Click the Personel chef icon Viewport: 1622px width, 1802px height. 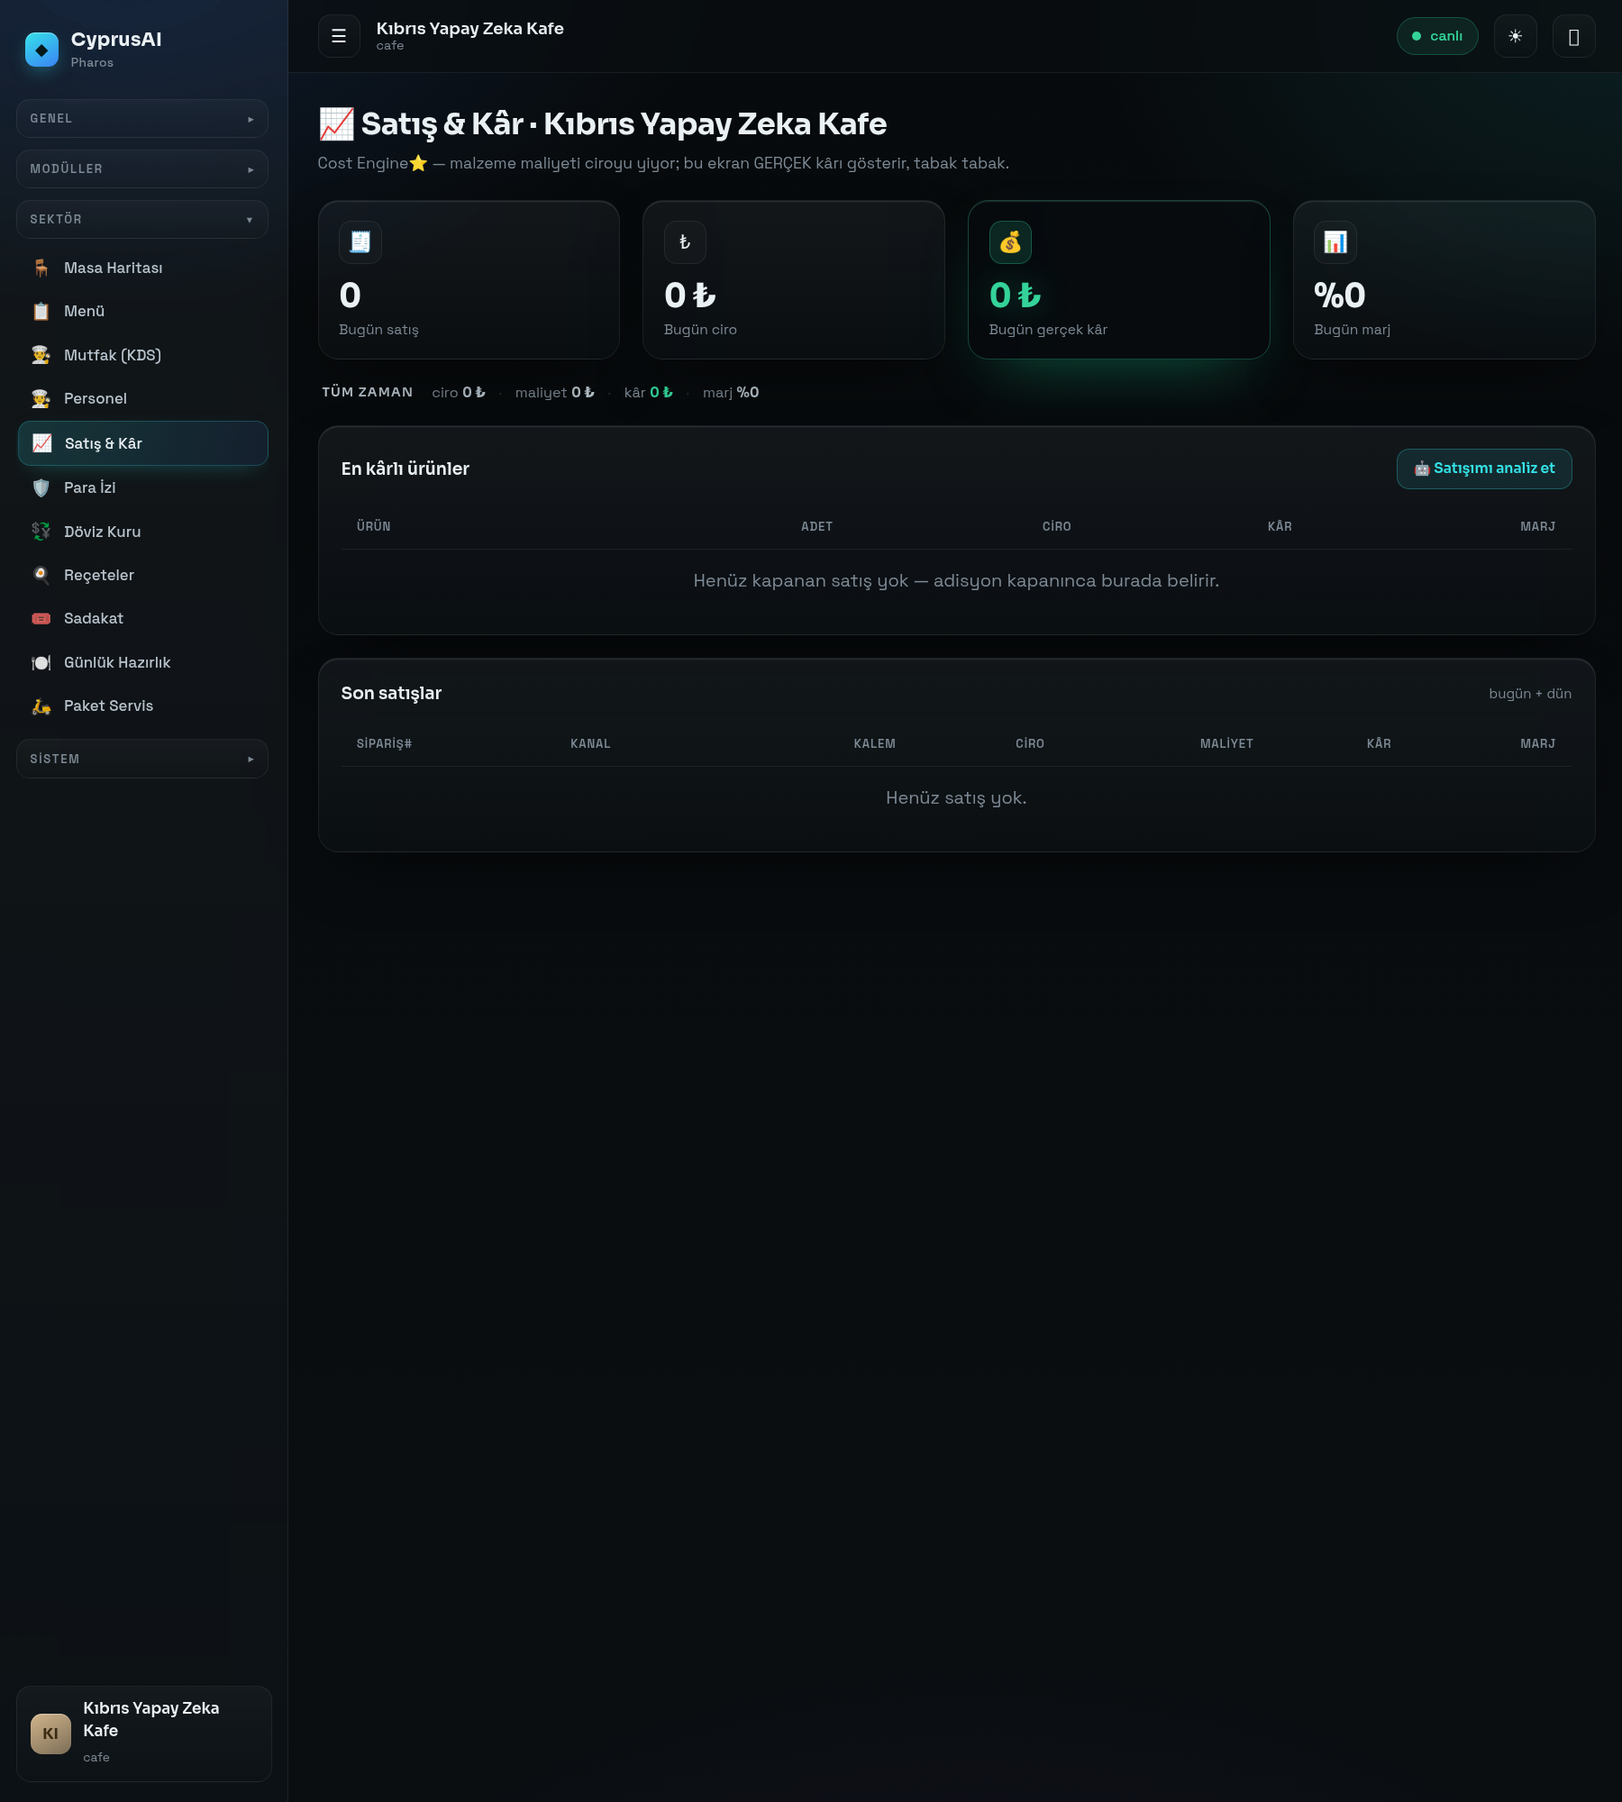41,398
